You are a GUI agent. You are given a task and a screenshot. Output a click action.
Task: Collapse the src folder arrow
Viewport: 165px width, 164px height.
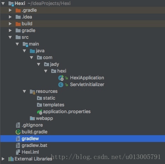10,37
